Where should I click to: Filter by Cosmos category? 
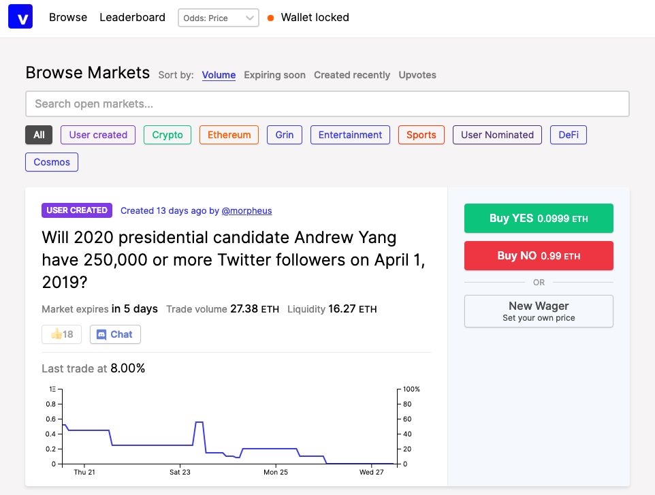52,162
